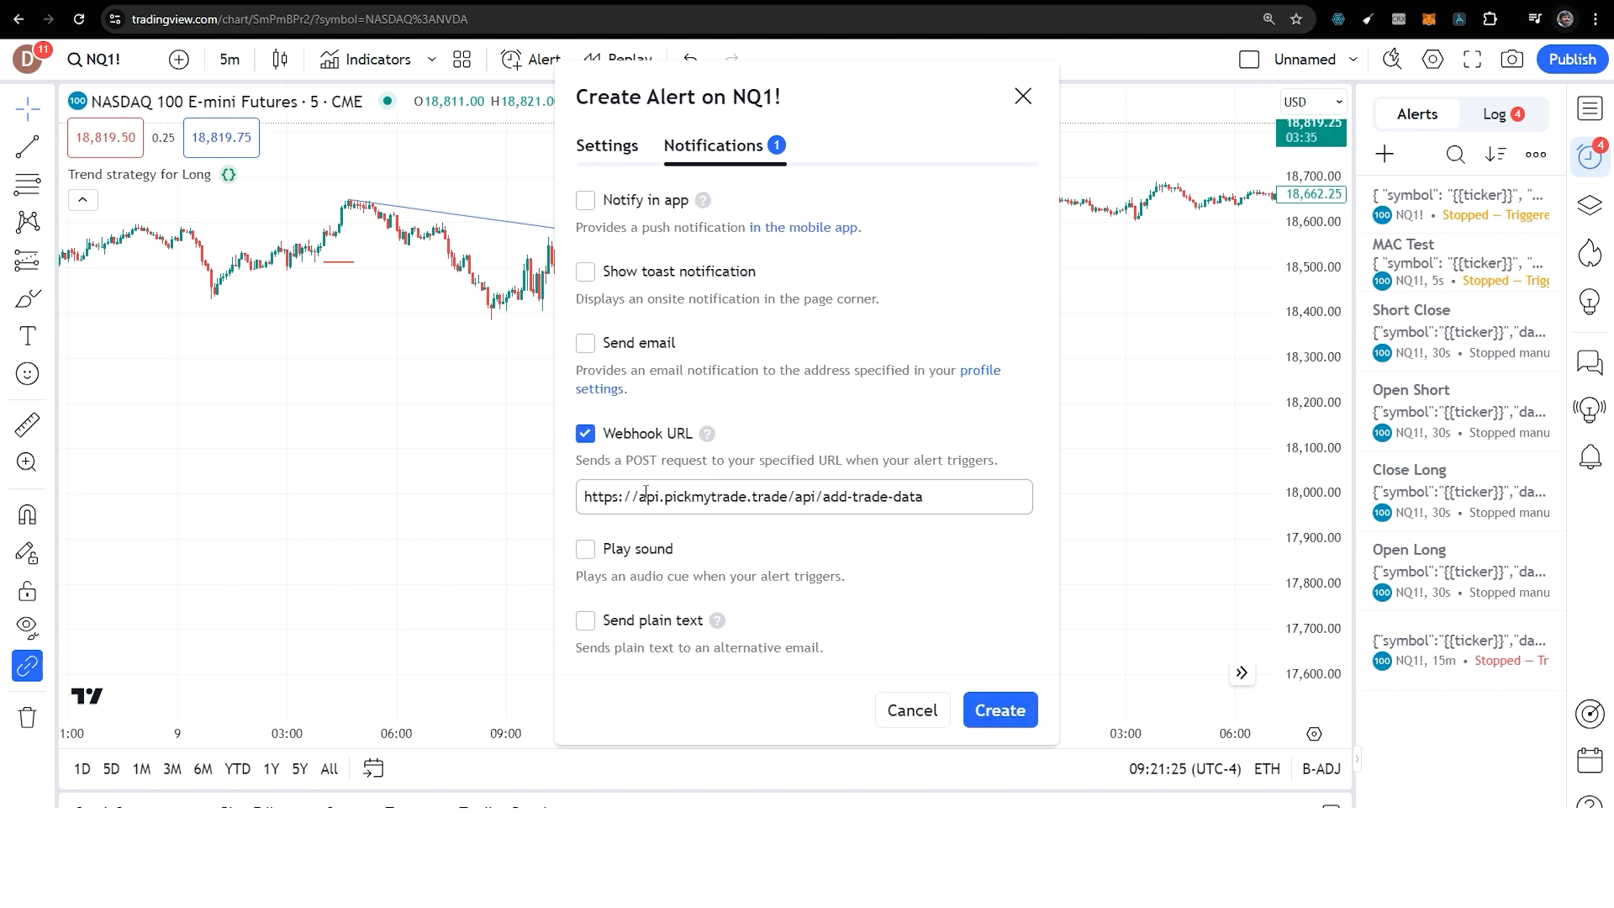Open the layout grid selector
Screen dimensions: 1614x908
tap(462, 60)
